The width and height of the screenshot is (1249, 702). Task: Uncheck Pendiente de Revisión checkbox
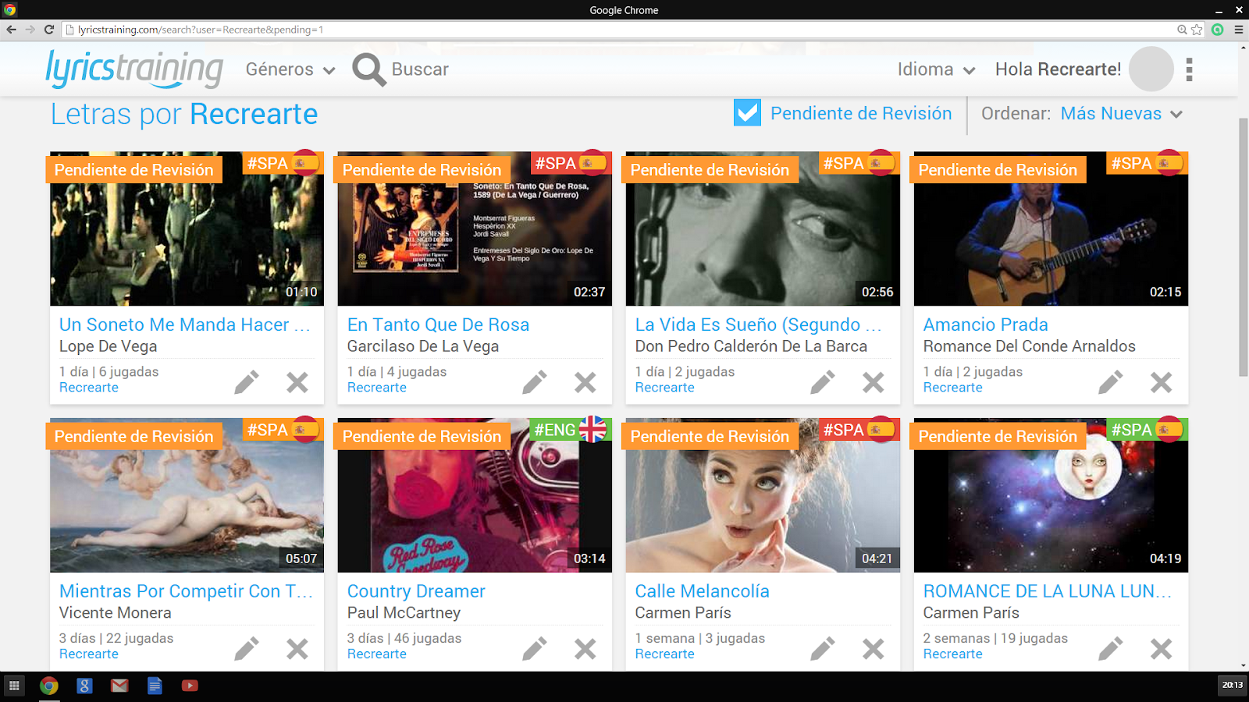coord(747,113)
